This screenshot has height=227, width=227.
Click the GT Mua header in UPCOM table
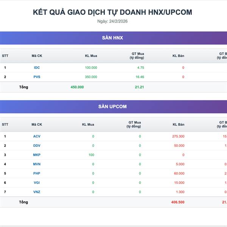pos(134,124)
